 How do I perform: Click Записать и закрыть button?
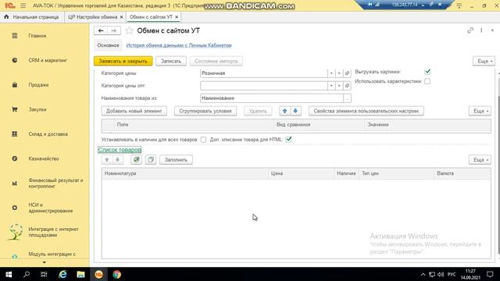(123, 61)
